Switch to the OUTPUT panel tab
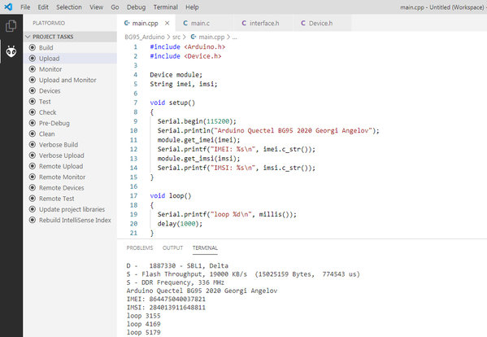 [172, 247]
